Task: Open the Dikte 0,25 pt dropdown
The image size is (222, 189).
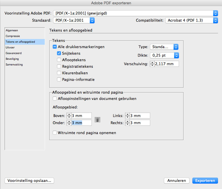Action: (164, 56)
